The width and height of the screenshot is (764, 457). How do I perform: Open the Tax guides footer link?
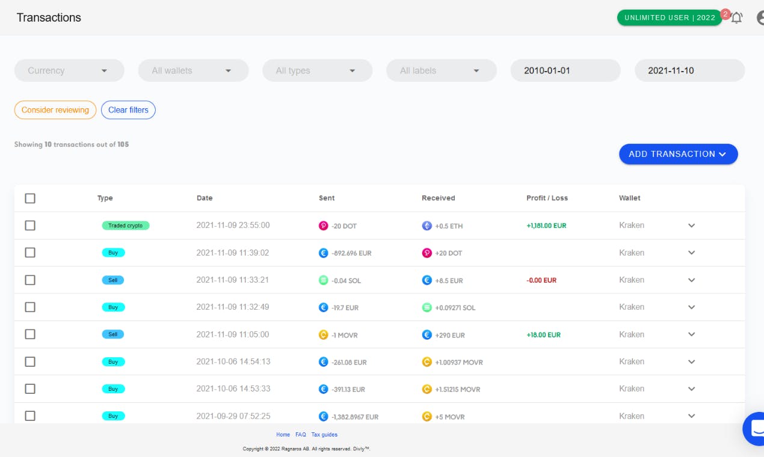pyautogui.click(x=324, y=434)
